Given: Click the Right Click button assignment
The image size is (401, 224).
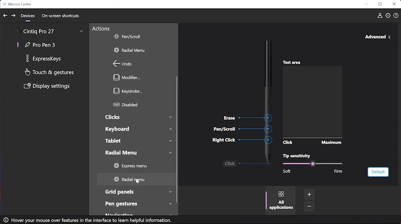Looking at the screenshot, I should click(x=223, y=140).
